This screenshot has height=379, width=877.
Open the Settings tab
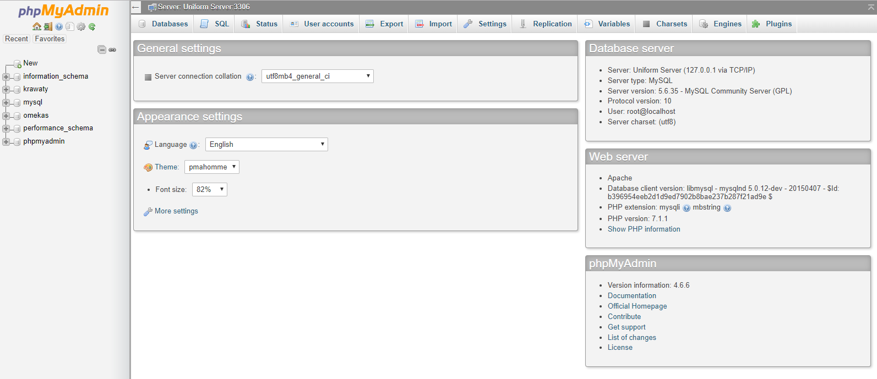click(485, 24)
